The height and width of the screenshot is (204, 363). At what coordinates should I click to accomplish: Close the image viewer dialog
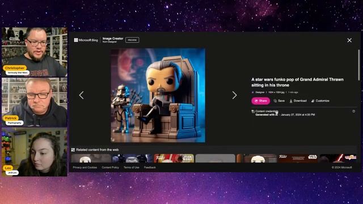click(x=349, y=40)
